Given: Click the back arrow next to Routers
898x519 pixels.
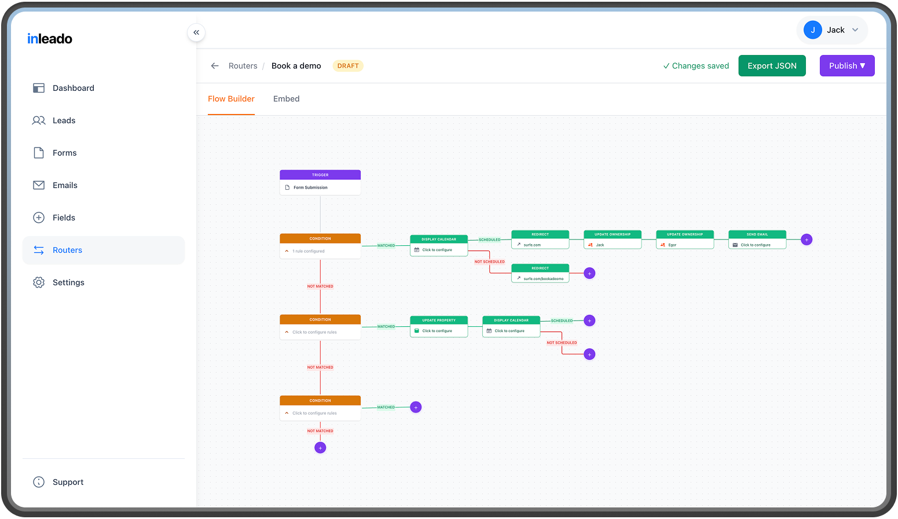Looking at the screenshot, I should (x=215, y=66).
